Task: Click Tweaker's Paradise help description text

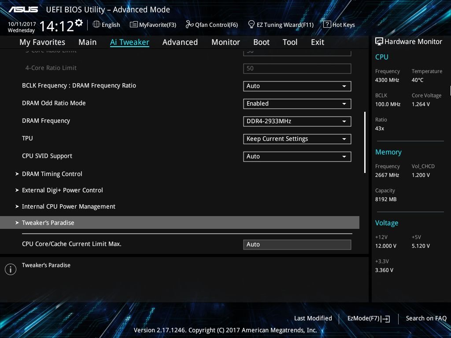Action: pos(46,265)
